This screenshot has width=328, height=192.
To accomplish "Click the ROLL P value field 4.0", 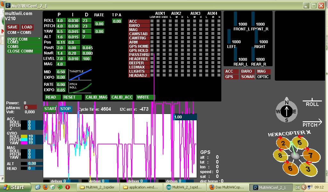I will [61, 20].
